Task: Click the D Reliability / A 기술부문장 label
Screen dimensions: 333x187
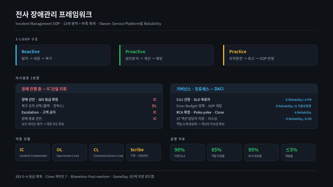Action: 294,106
